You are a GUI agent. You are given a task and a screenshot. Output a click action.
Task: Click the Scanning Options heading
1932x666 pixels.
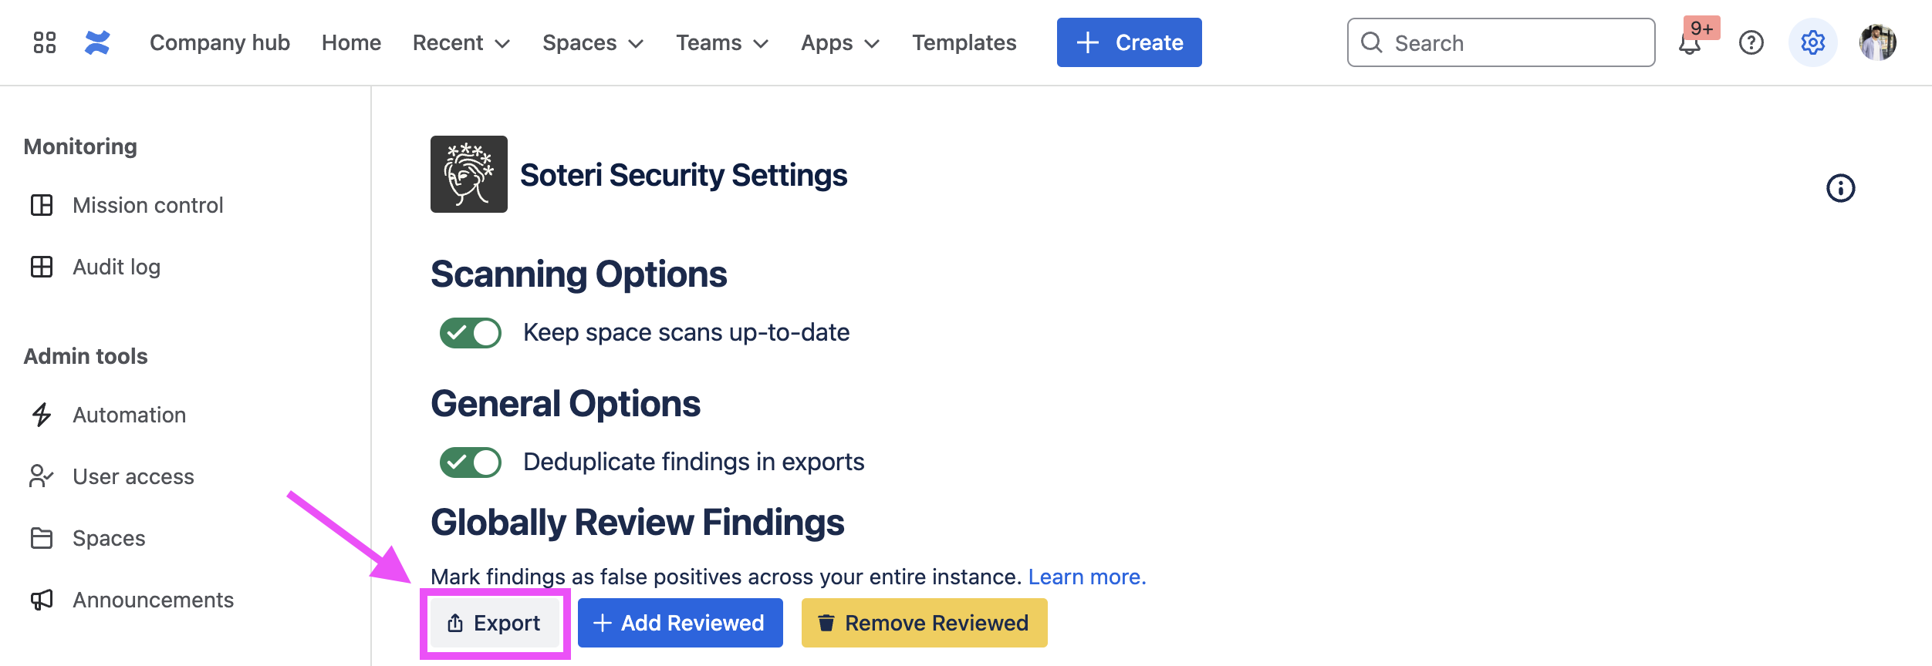(579, 274)
